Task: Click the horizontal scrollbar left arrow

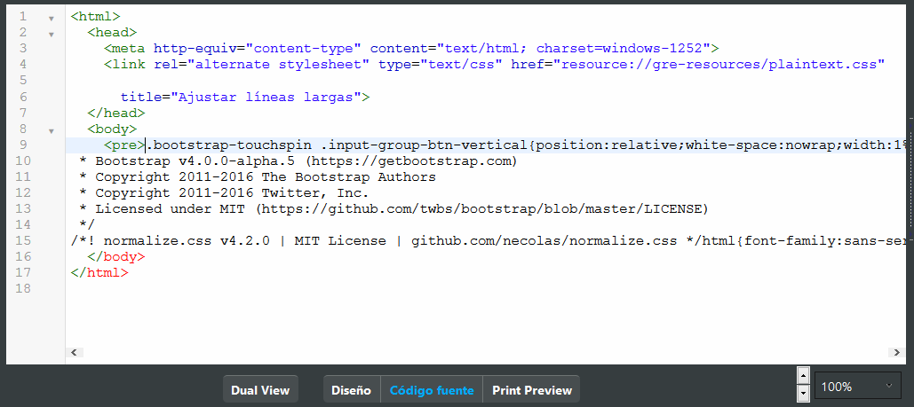Action: pos(74,352)
